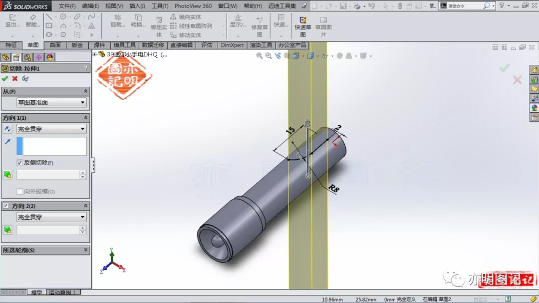Open the 工具(T) menu
The width and height of the screenshot is (539, 303).
pyautogui.click(x=160, y=6)
